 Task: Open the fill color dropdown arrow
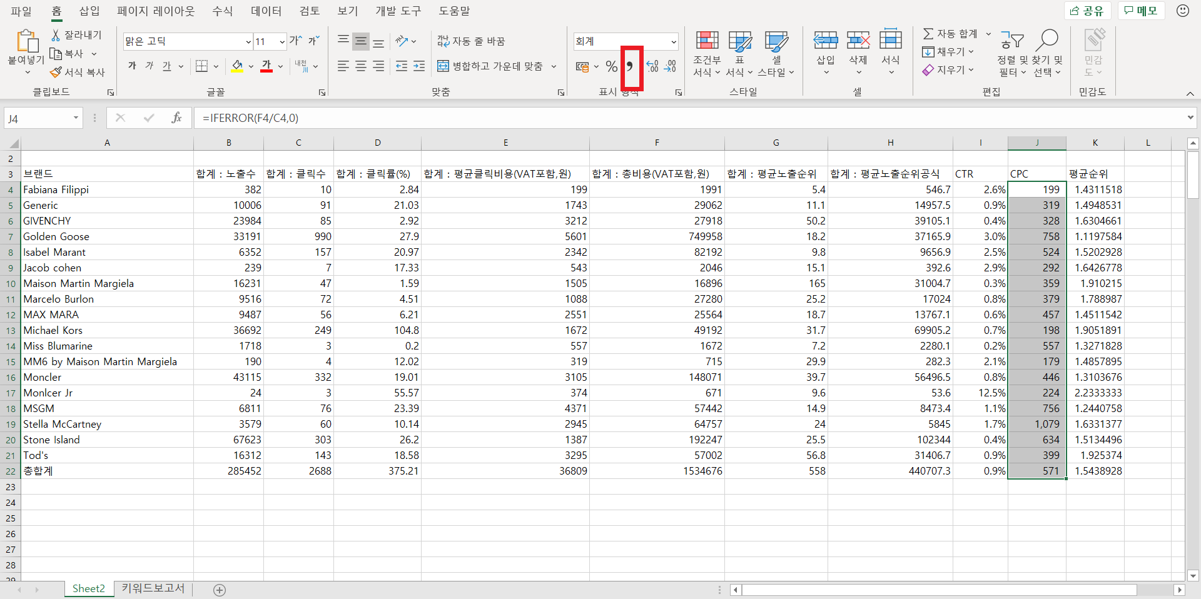click(251, 66)
